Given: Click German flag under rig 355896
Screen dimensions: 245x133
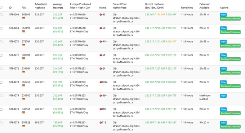Looking at the screenshot, I should 23,31.
